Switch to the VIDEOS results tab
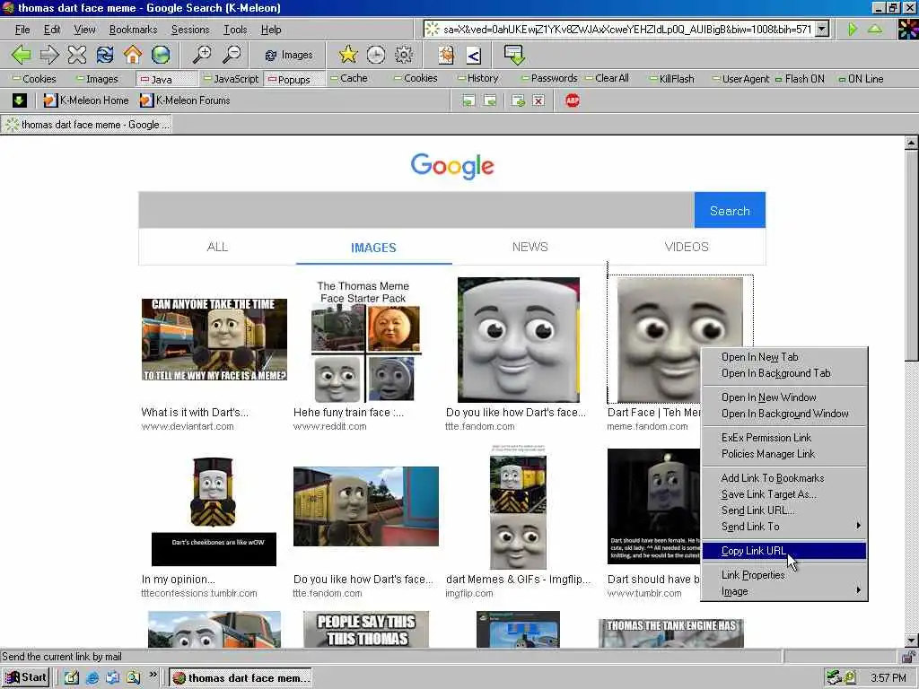 (687, 247)
